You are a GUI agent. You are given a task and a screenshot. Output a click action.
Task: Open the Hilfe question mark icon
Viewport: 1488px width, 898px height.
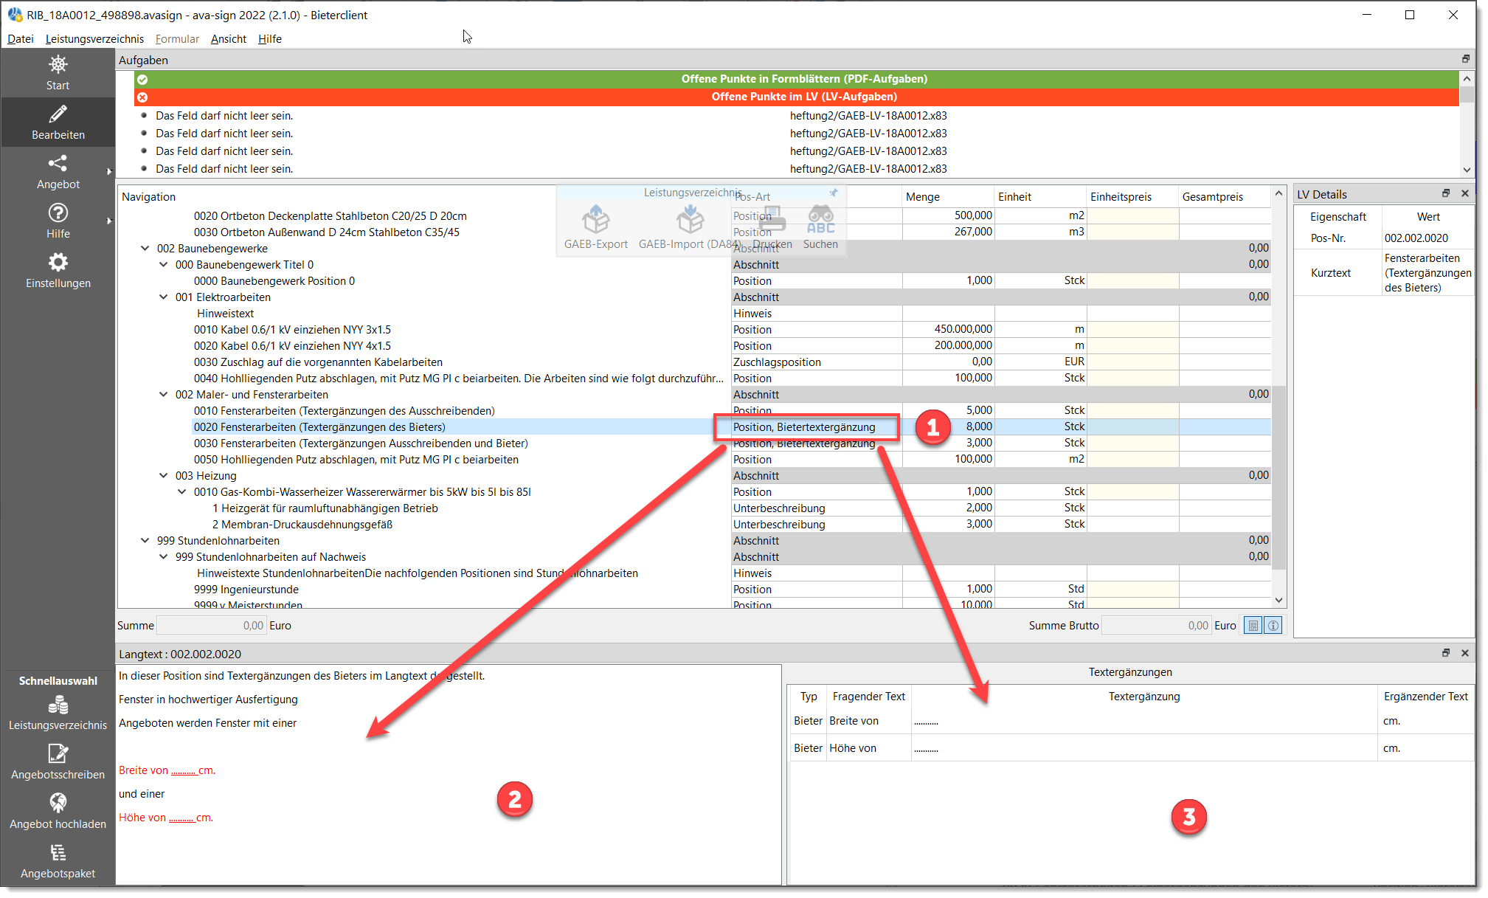tap(58, 213)
